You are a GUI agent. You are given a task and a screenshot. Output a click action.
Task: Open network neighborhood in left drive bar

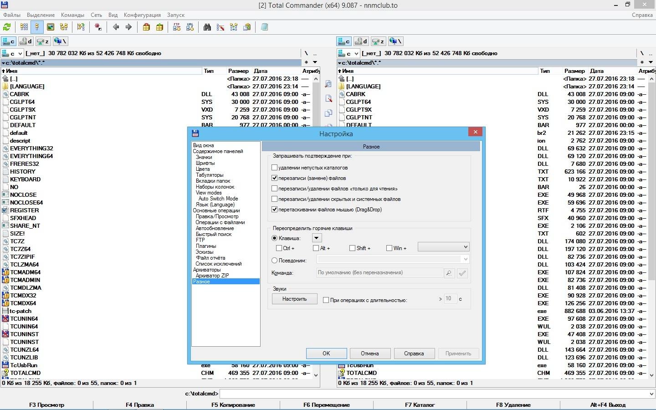click(x=60, y=41)
